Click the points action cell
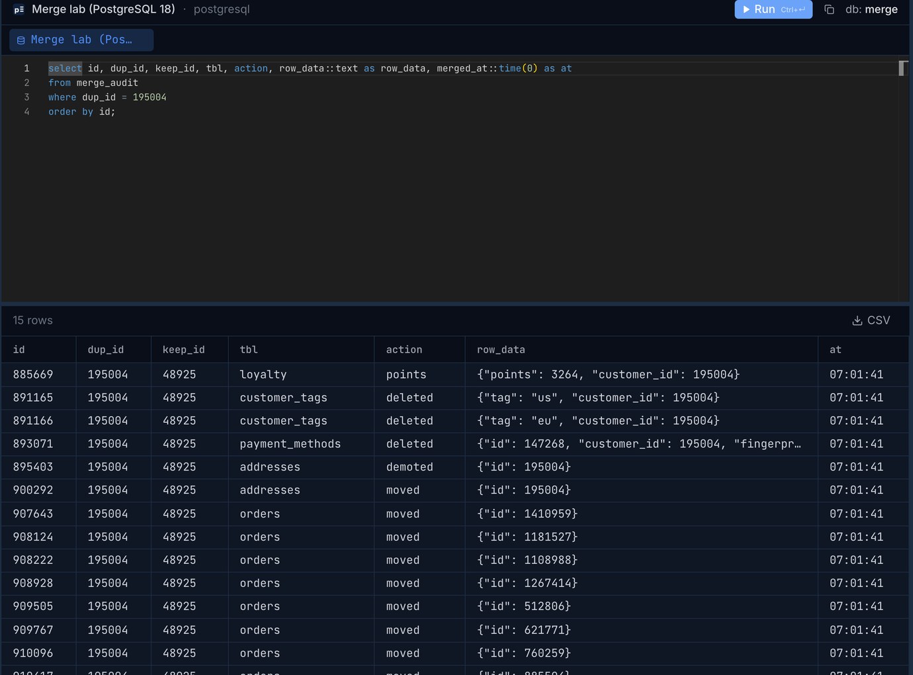Image resolution: width=913 pixels, height=675 pixels. [x=419, y=375]
